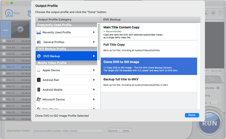
Task: Click the disc thumbnail in title list header
Action: point(20,30)
